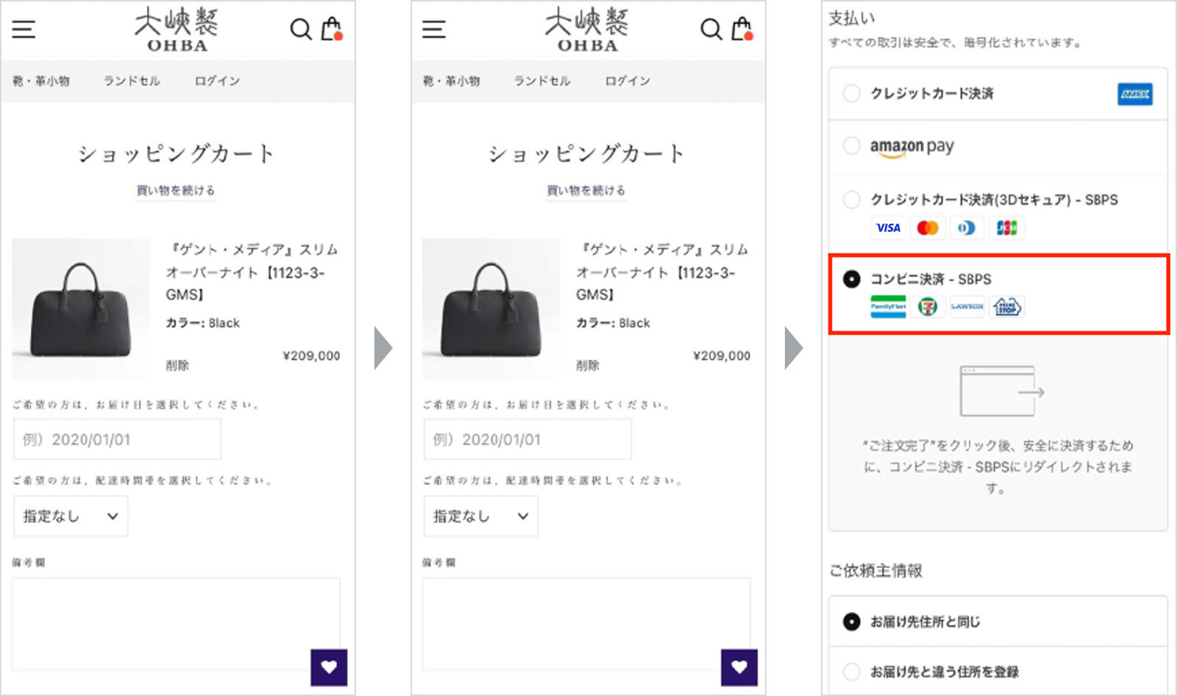
Task: Open hamburger menu in the middle phone screen
Action: 434,29
